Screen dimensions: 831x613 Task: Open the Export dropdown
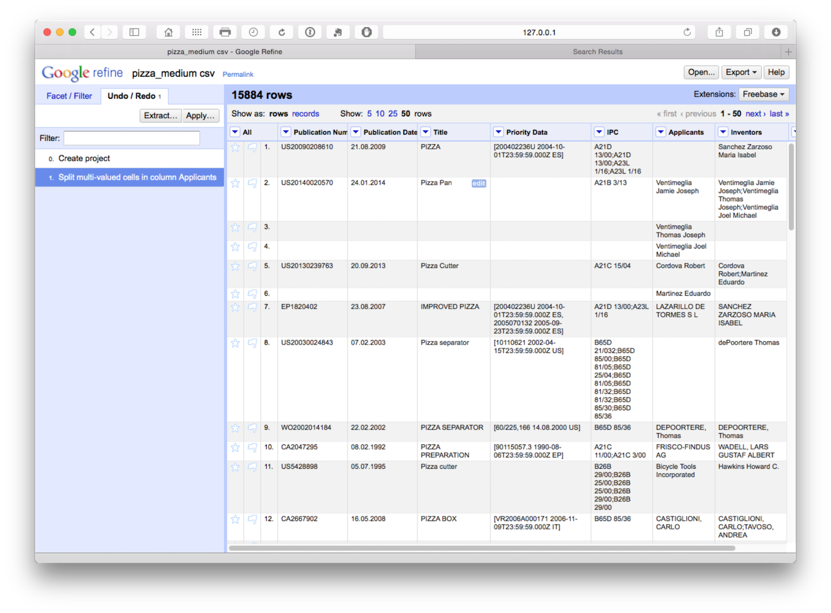(x=741, y=72)
